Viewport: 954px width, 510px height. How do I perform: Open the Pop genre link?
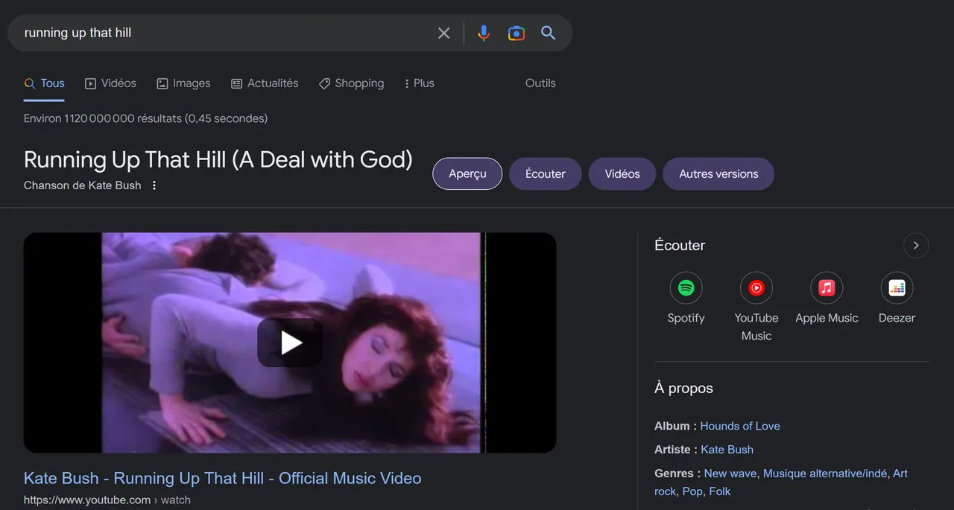tap(692, 491)
